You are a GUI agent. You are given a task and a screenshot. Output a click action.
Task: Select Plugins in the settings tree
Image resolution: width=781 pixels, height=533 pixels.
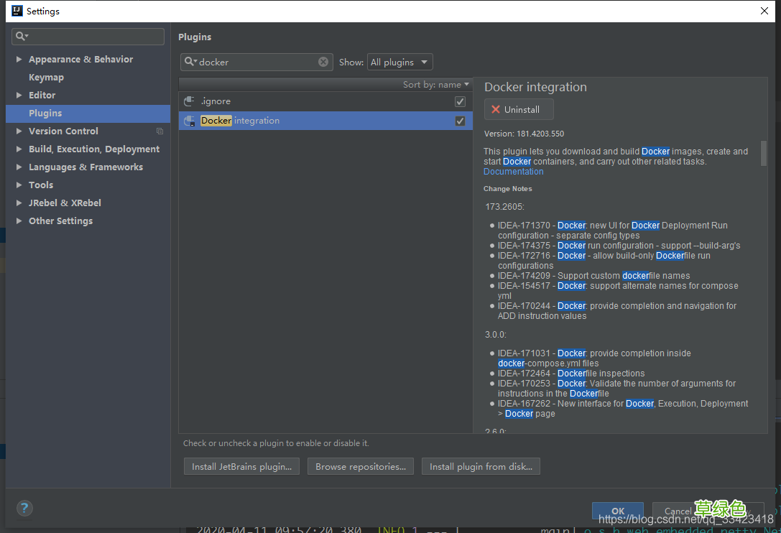45,113
